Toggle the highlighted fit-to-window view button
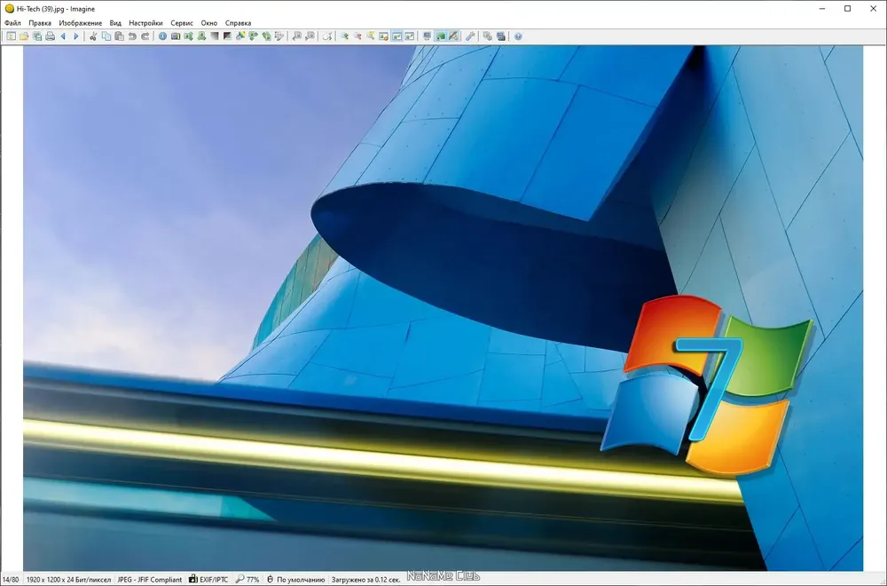The image size is (887, 586). (396, 36)
